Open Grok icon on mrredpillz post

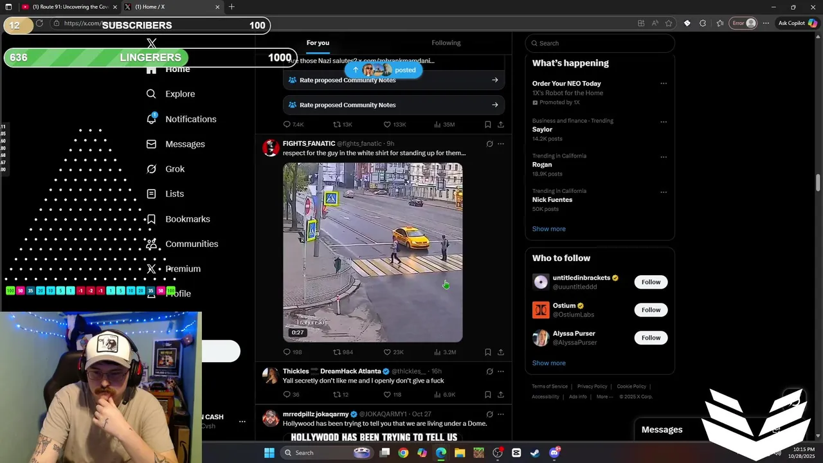489,414
